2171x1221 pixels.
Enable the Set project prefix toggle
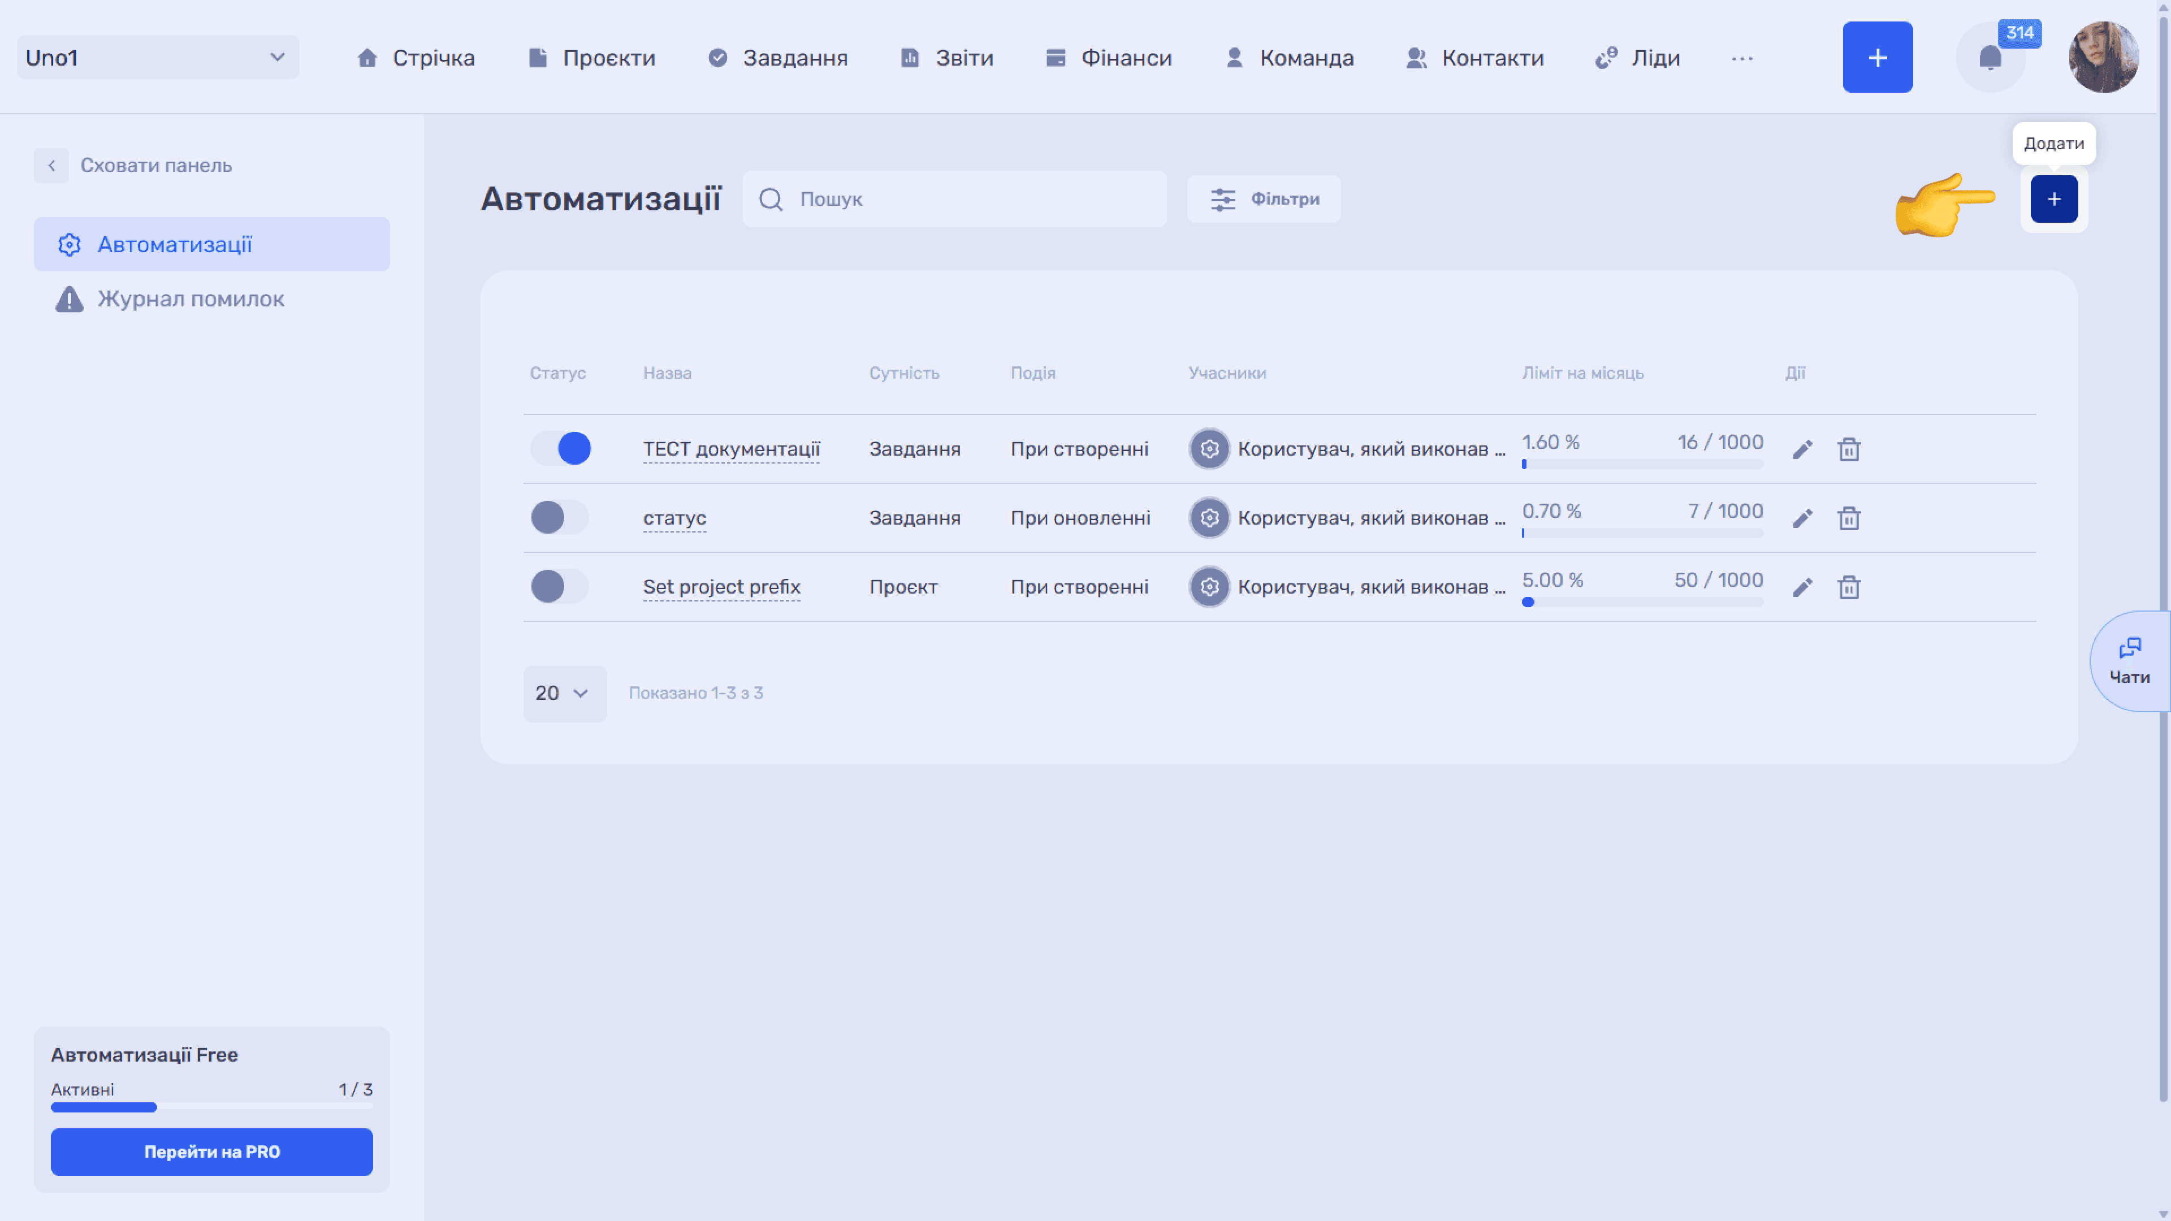(x=560, y=587)
